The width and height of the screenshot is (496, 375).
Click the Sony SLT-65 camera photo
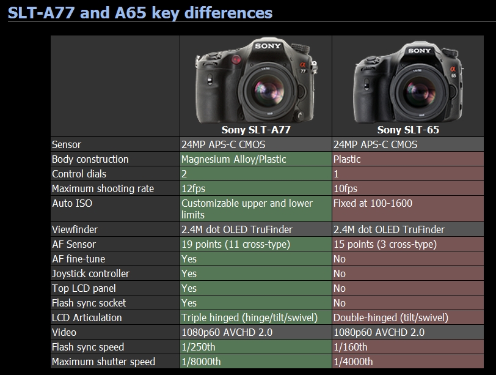(408, 83)
